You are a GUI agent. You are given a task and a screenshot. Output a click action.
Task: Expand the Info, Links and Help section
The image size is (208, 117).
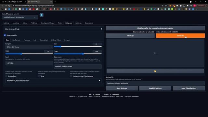pos(53,29)
